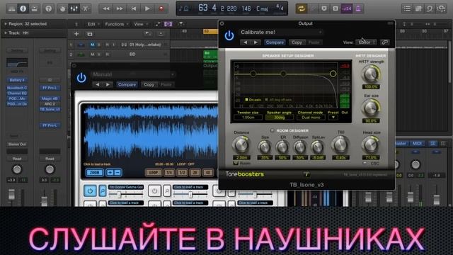Go to beginning with transport button

[x=133, y=8]
